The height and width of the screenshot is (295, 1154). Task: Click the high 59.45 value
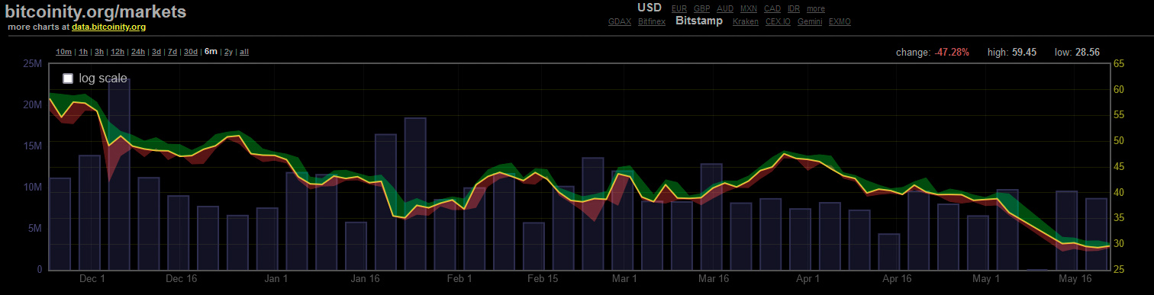(1024, 53)
